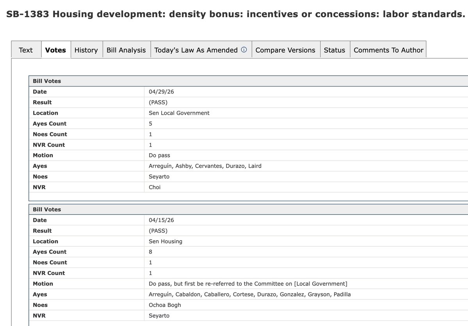Image resolution: width=468 pixels, height=326 pixels.
Task: Go to the Compare Versions tab
Action: pyautogui.click(x=285, y=50)
